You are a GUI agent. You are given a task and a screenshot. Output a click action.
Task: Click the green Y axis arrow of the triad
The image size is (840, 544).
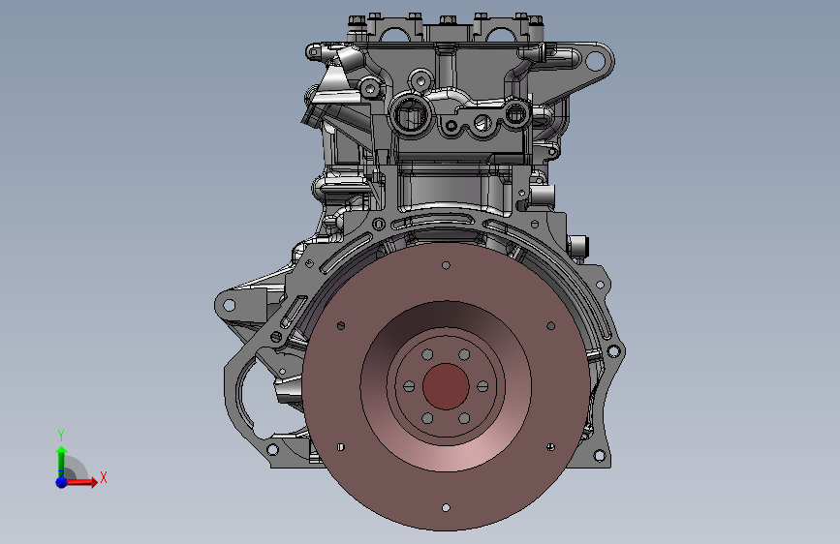coord(62,462)
